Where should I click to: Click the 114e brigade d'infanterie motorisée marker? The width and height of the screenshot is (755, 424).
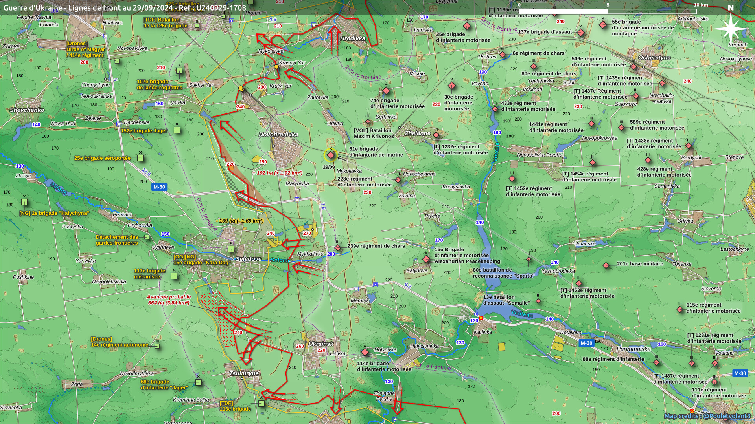click(365, 352)
